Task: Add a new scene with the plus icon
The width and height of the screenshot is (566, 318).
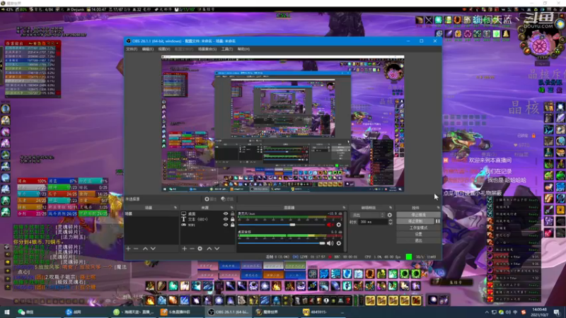Action: click(128, 249)
